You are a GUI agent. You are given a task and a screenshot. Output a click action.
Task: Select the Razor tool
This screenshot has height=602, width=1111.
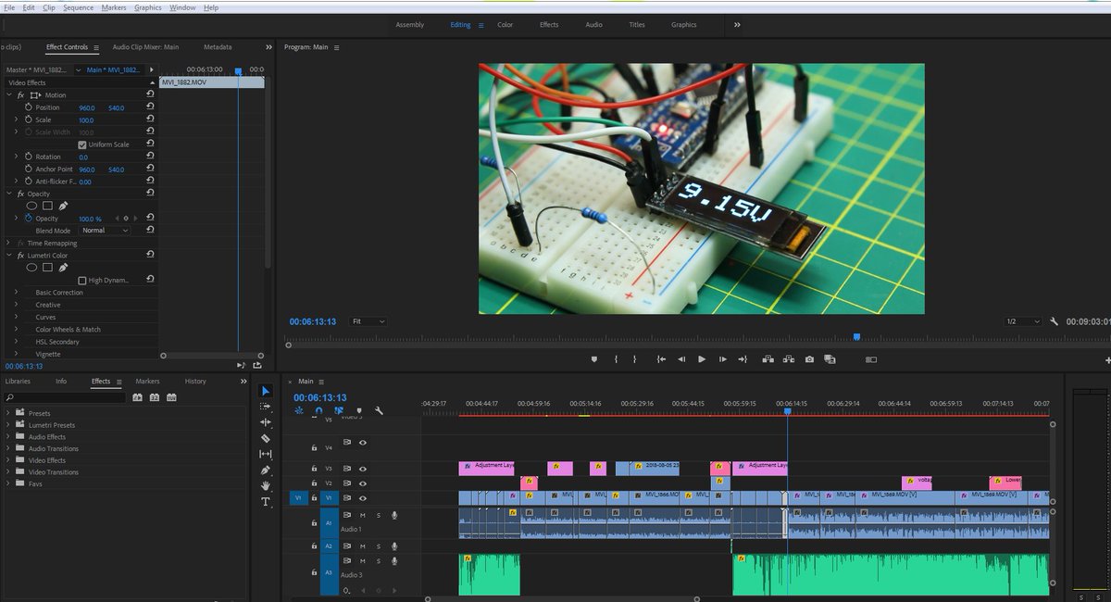pyautogui.click(x=266, y=438)
